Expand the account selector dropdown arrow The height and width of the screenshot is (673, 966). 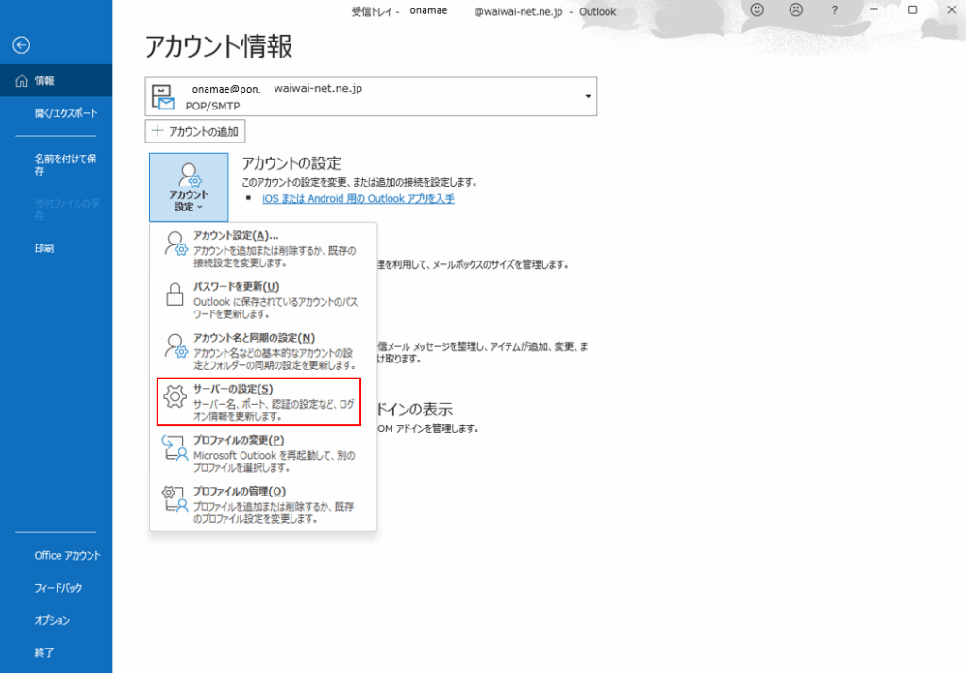[x=588, y=97]
